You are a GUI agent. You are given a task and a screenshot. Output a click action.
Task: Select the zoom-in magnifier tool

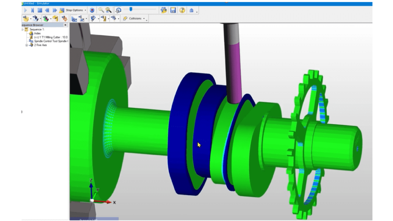[x=101, y=10]
